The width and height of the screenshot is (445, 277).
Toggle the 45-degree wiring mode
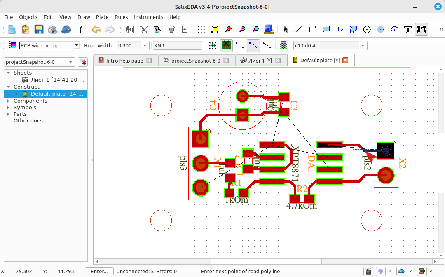coord(253,45)
